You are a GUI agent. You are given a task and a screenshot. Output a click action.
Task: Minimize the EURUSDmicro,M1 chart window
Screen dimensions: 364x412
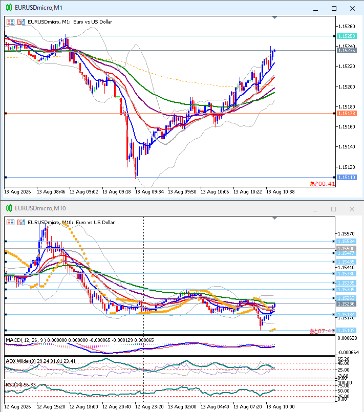pyautogui.click(x=316, y=8)
